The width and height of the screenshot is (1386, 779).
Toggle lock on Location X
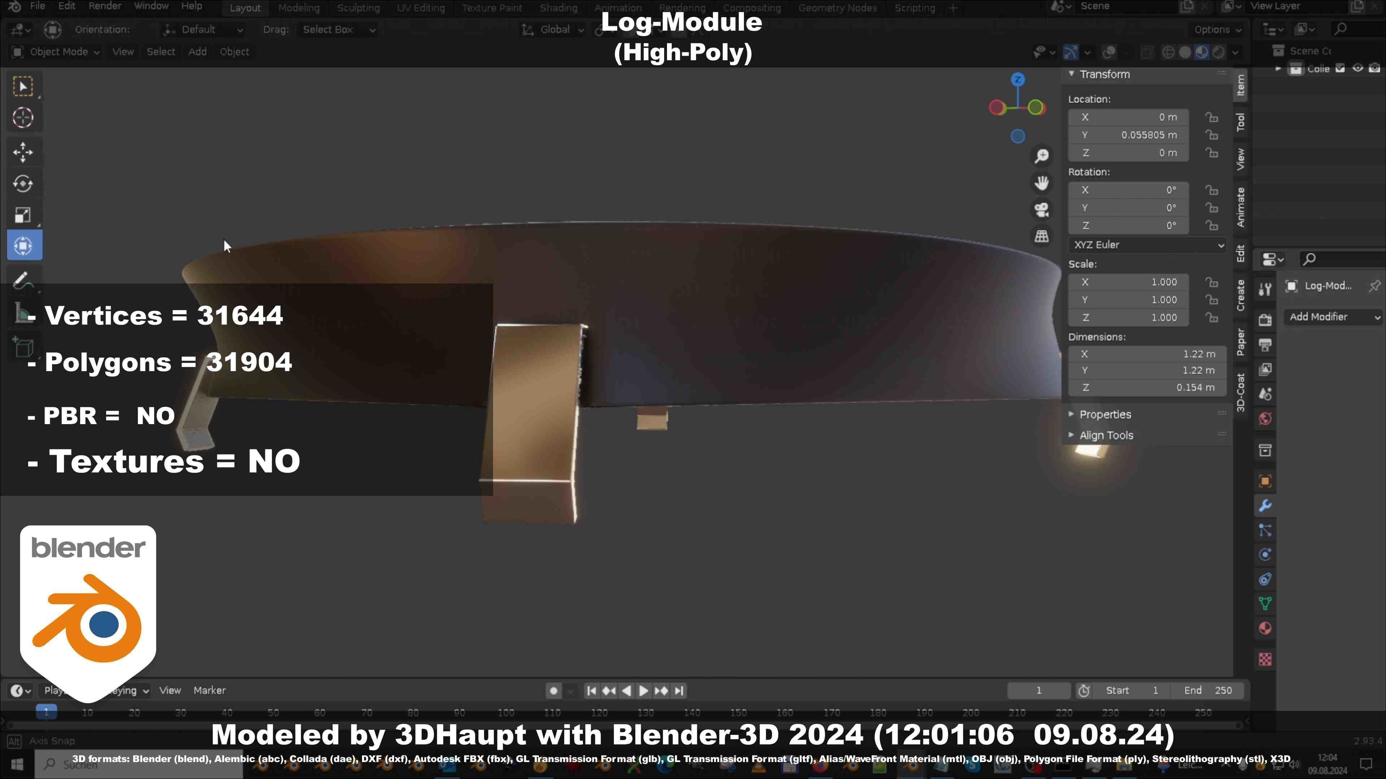coord(1211,117)
